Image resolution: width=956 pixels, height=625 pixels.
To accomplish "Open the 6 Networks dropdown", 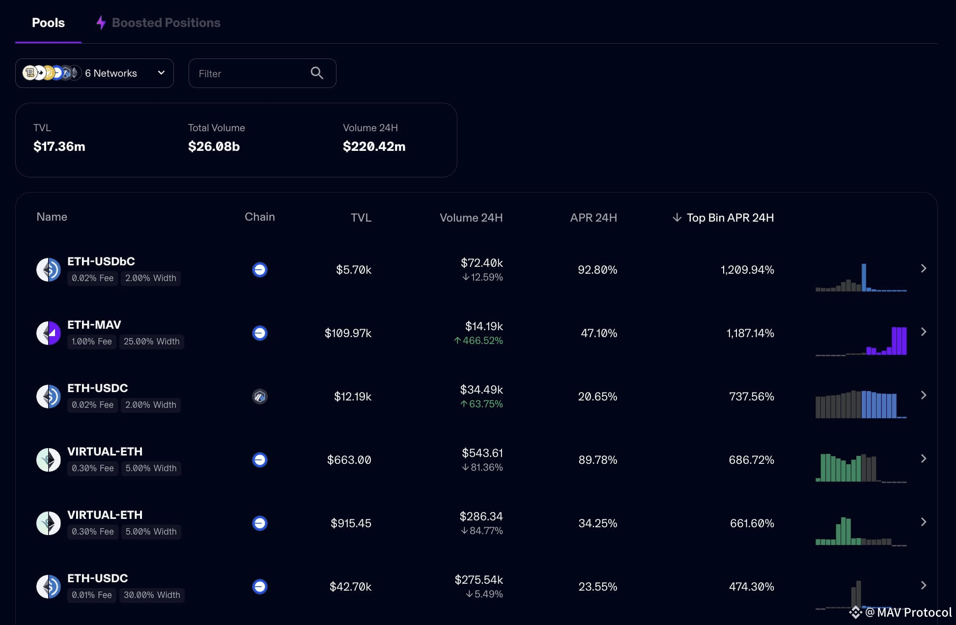I will coord(94,73).
